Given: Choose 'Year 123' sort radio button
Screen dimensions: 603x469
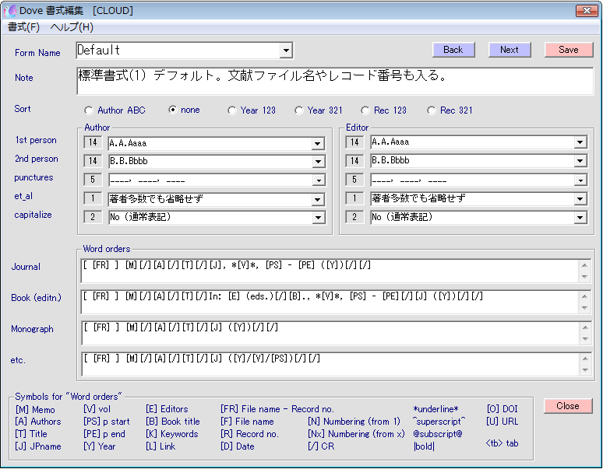Looking at the screenshot, I should [232, 110].
